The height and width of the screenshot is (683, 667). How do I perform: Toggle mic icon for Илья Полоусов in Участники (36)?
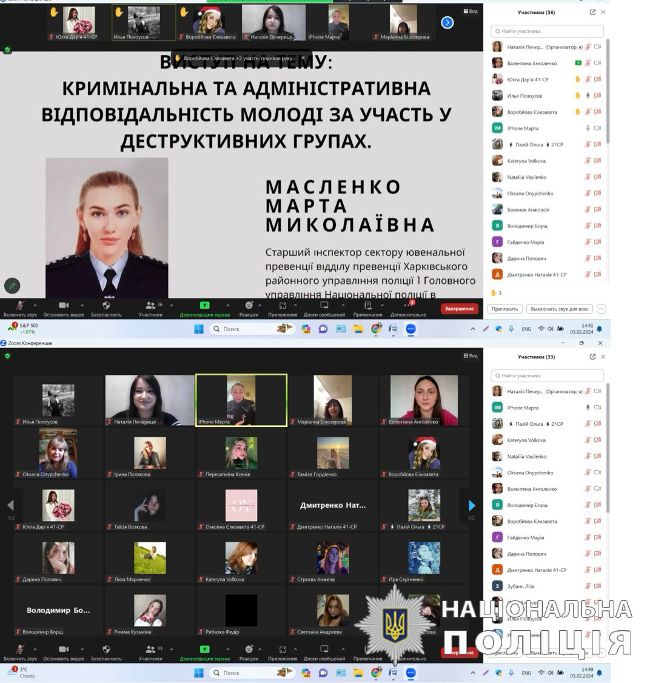click(588, 95)
